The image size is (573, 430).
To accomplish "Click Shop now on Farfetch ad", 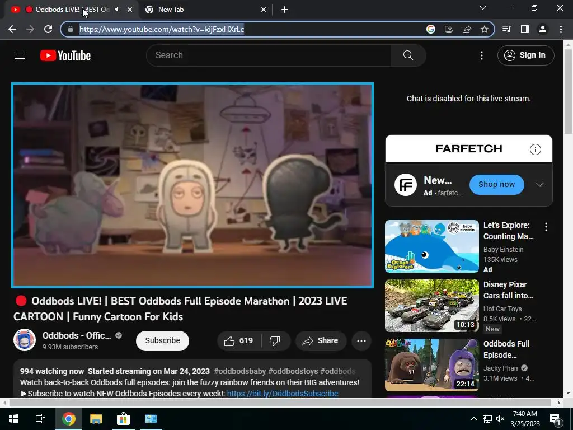I will click(x=497, y=185).
